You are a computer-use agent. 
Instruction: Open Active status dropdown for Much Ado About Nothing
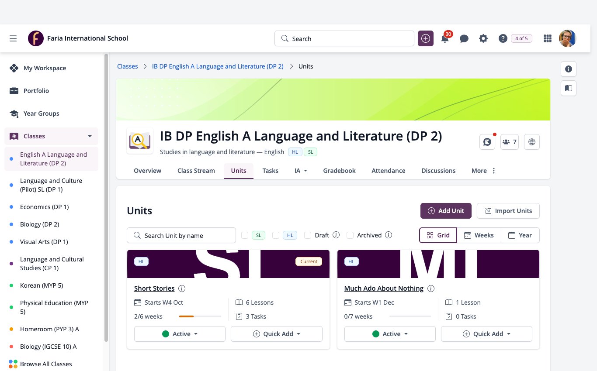(x=390, y=334)
